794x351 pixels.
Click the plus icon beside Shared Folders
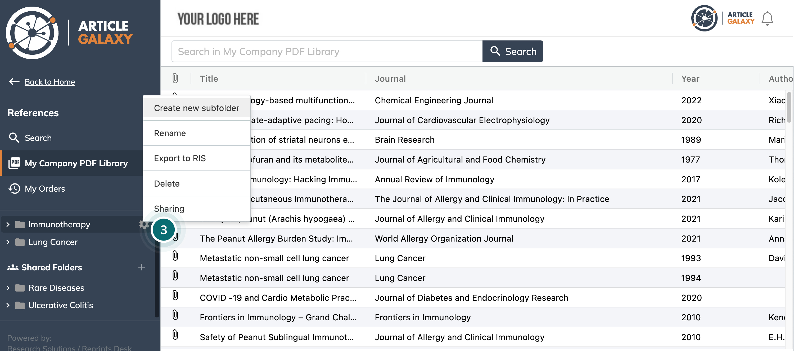click(142, 267)
